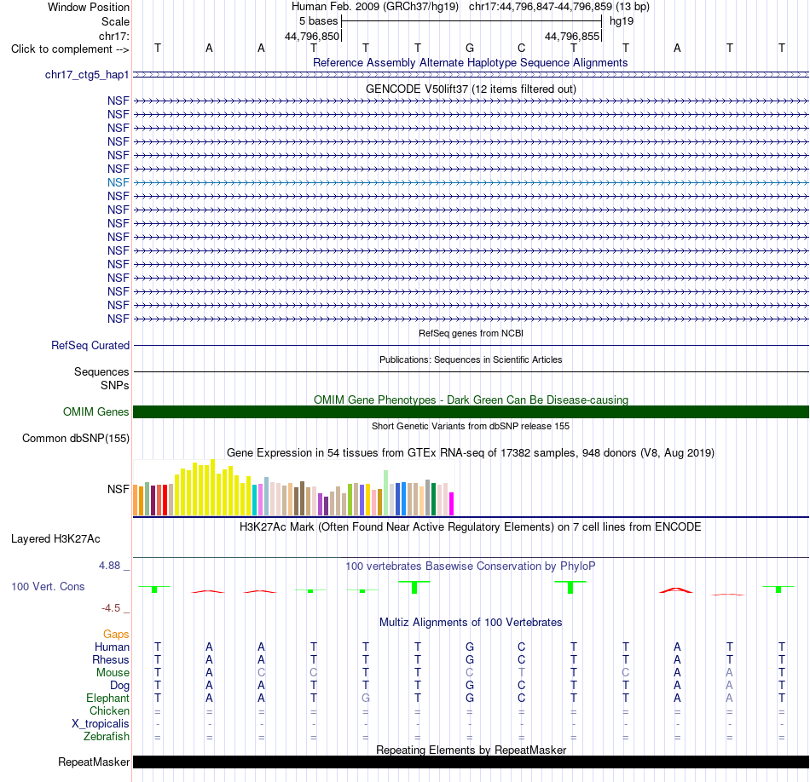The height and width of the screenshot is (782, 810).
Task: Open 'Repeating Elements by RepeatMasker' track title
Action: coord(471,750)
